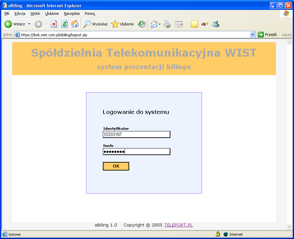Click the padlock security icon in status bar
Image resolution: width=294 pixels, height=239 pixels.
(x=218, y=234)
